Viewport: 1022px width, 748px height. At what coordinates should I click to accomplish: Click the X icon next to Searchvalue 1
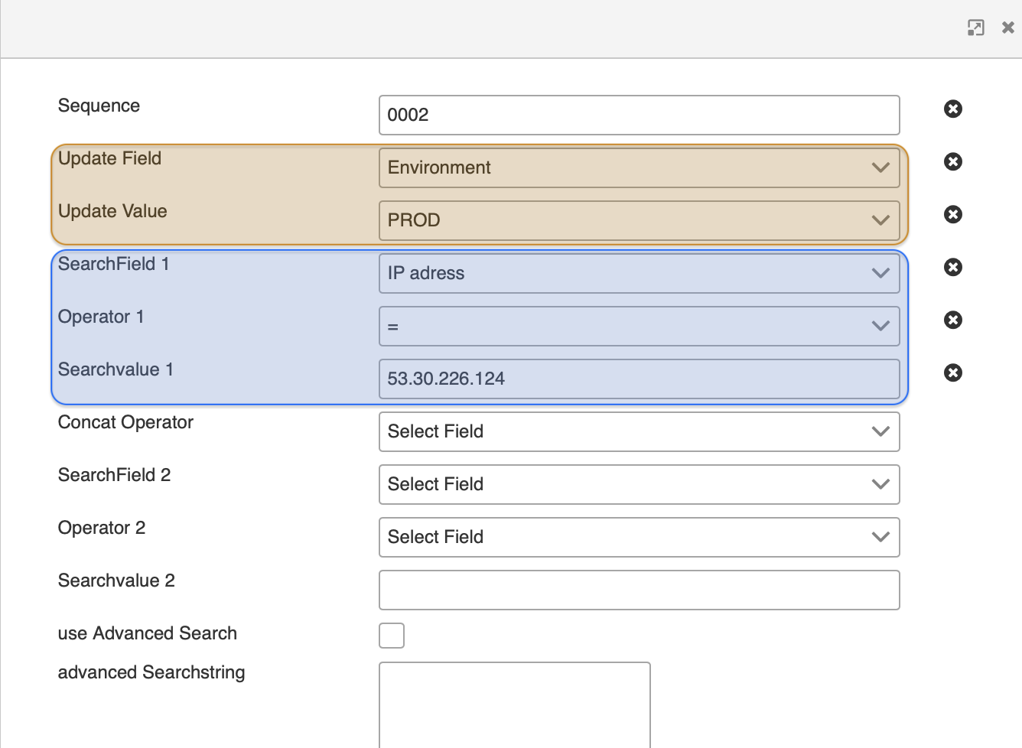(x=952, y=372)
